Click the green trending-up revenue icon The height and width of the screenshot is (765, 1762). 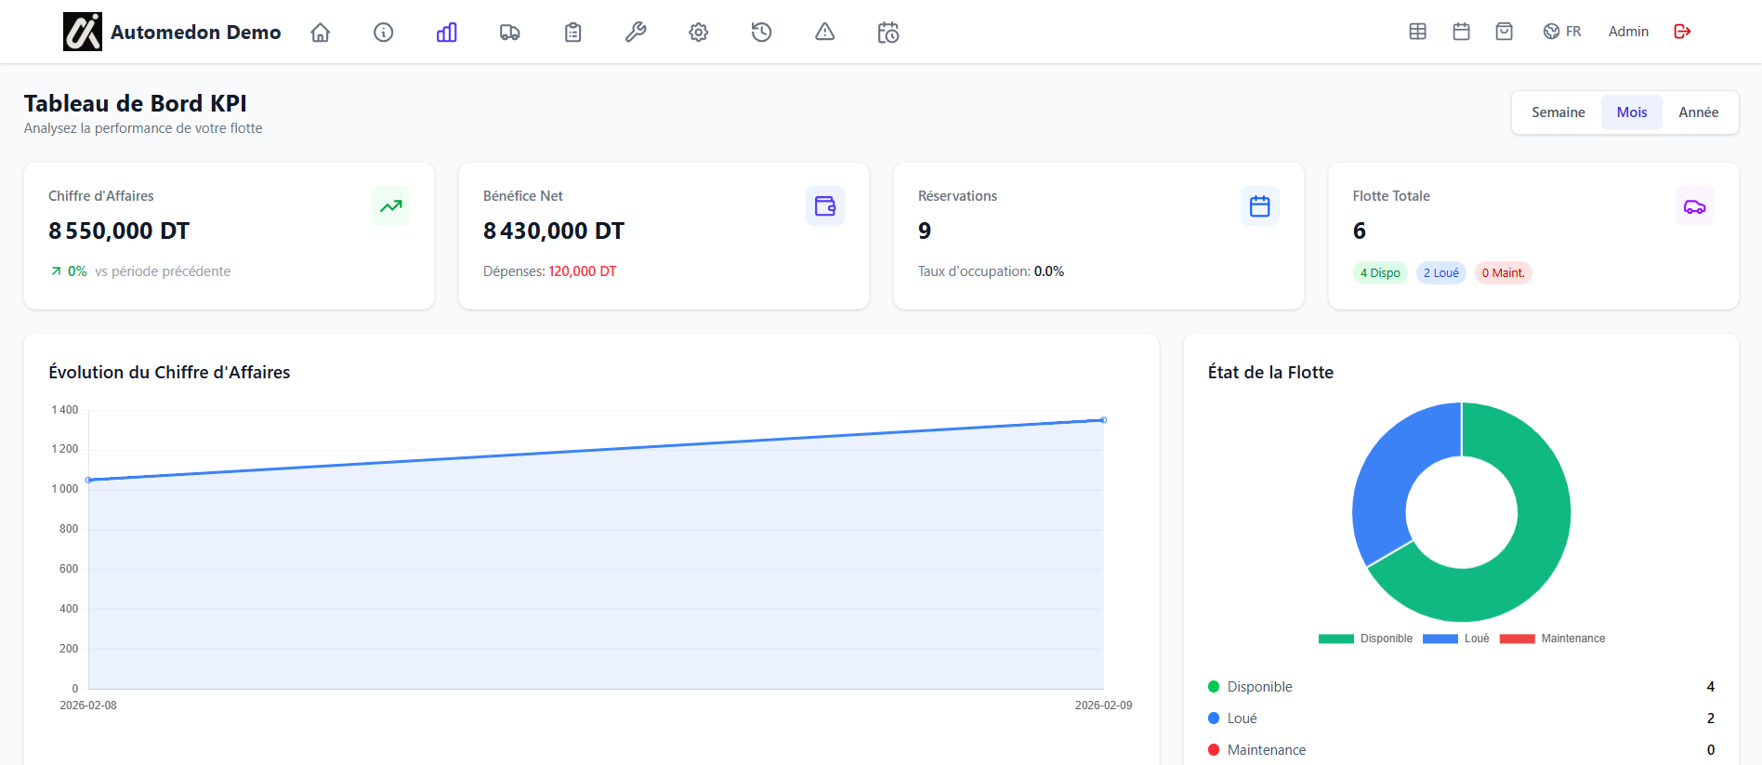coord(390,206)
